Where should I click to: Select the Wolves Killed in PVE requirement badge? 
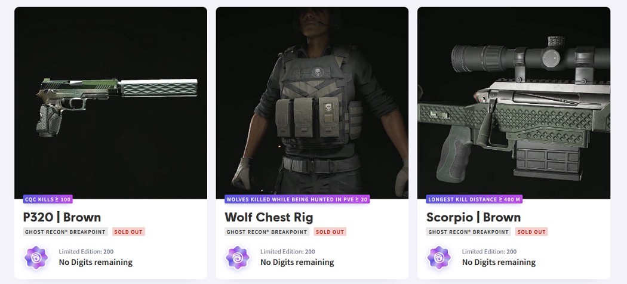[297, 199]
